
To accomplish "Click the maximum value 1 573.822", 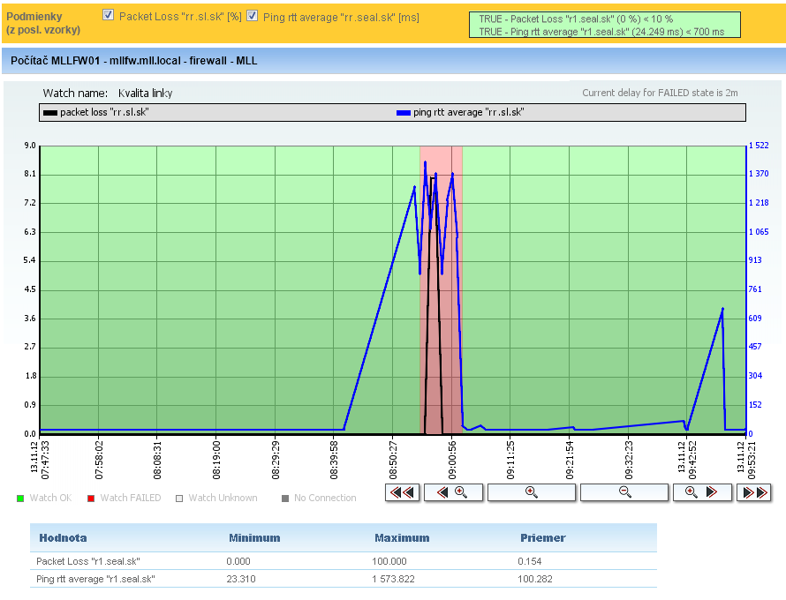I will 393,579.
